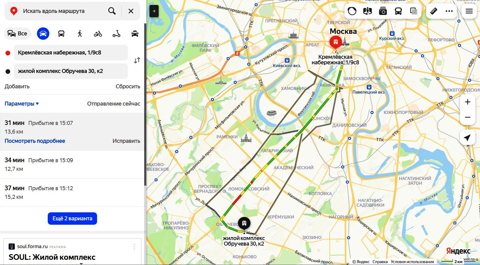This screenshot has height=265, width=480.
Task: Open street panoramas layer
Action: click(367, 11)
